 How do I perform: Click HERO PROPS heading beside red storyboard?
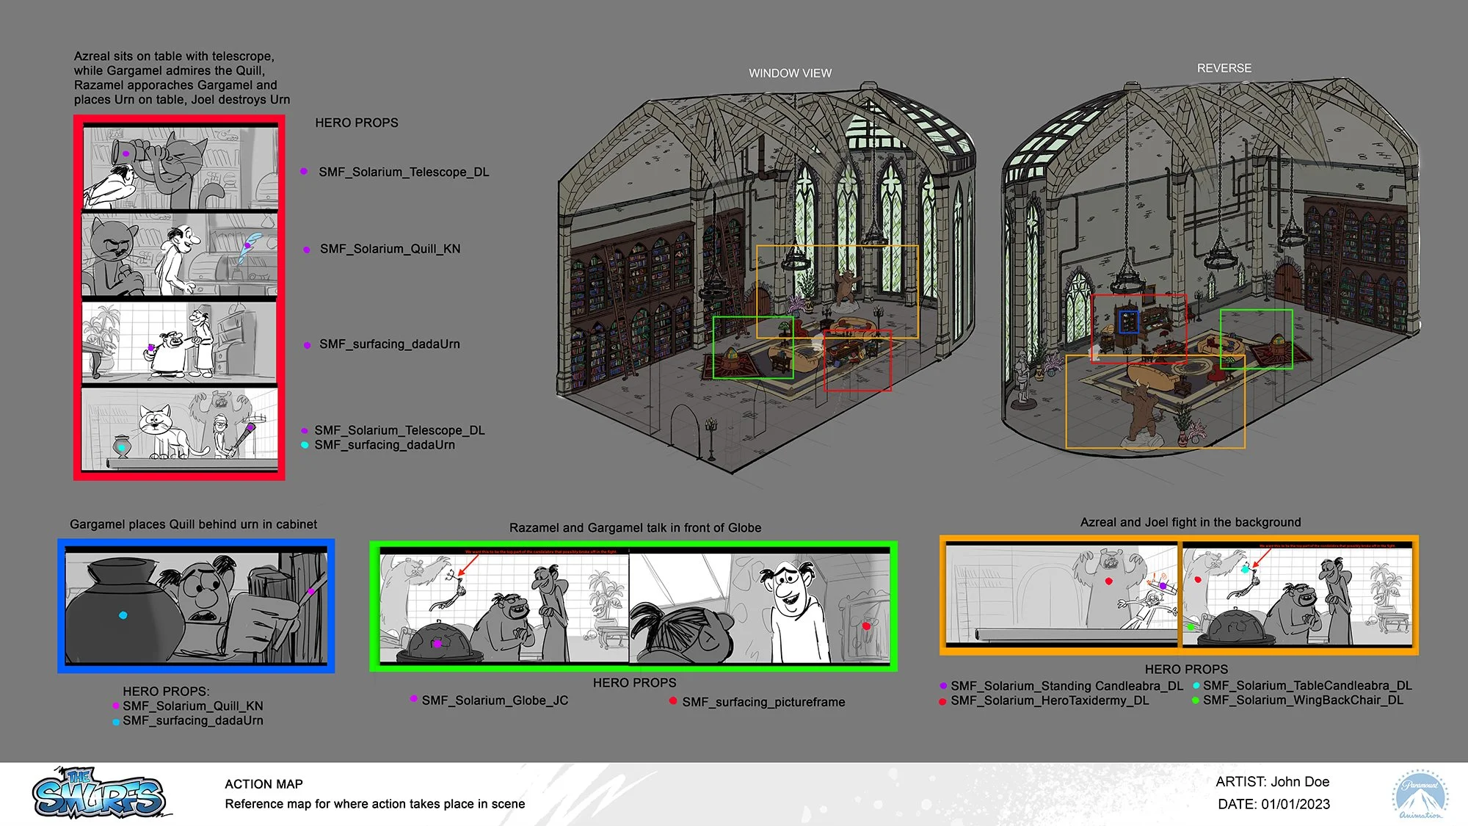[357, 123]
